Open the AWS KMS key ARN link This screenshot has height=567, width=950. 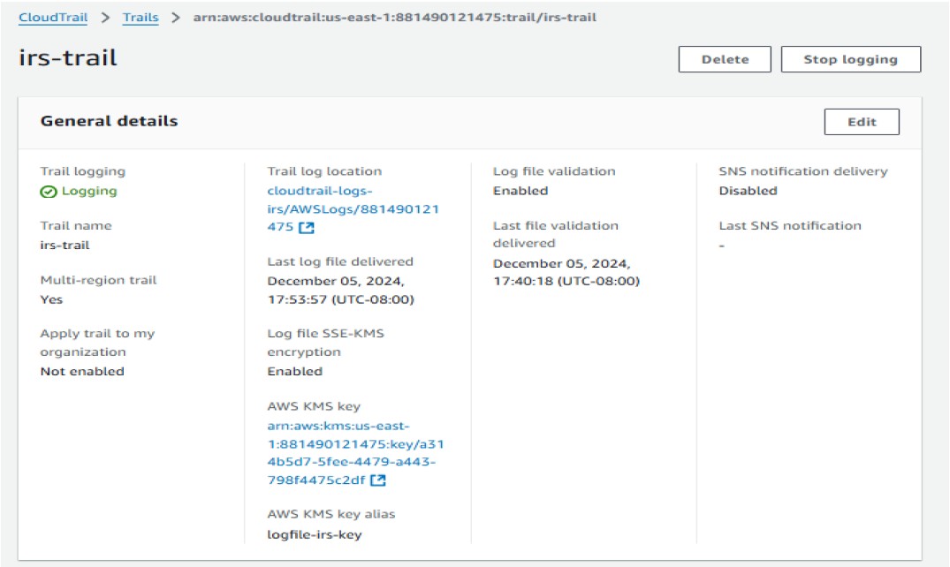pyautogui.click(x=355, y=452)
